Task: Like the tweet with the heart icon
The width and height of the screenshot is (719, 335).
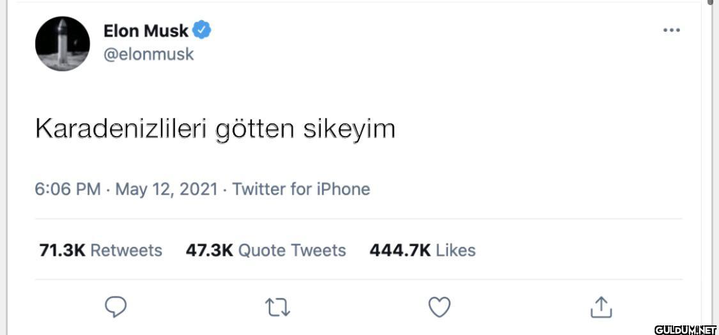Action: click(439, 308)
